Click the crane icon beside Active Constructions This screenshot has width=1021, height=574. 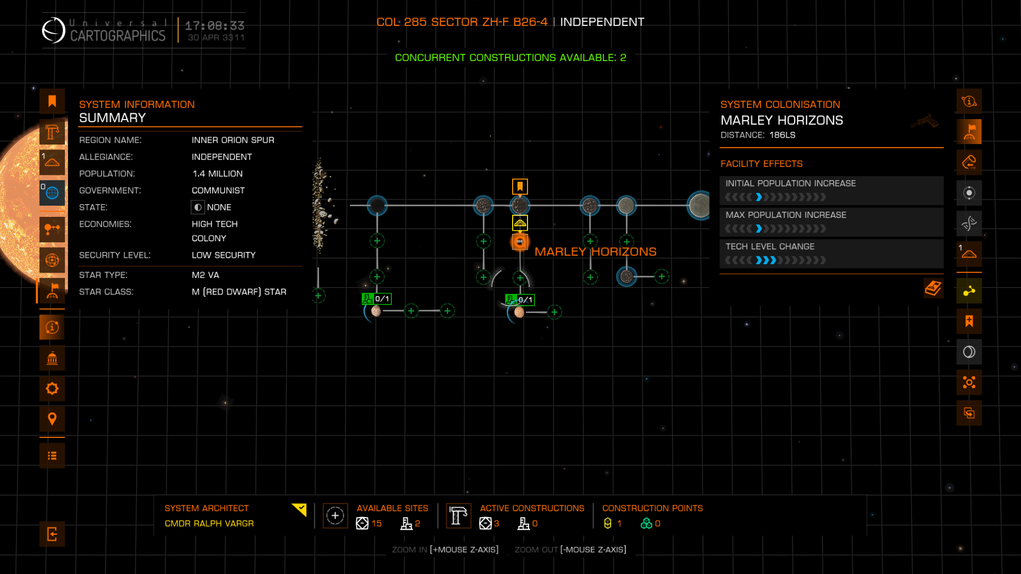click(458, 516)
